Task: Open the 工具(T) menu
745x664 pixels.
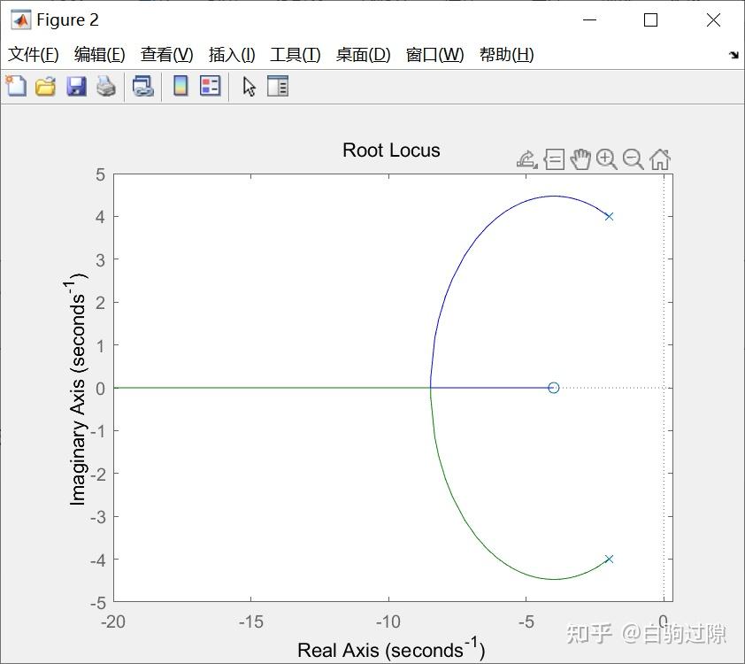Action: [x=295, y=55]
